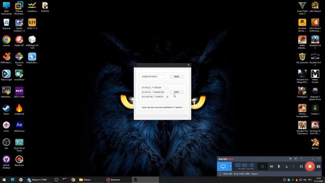Open Steam desktop icon
This screenshot has height=183, width=325.
pyautogui.click(x=7, y=110)
